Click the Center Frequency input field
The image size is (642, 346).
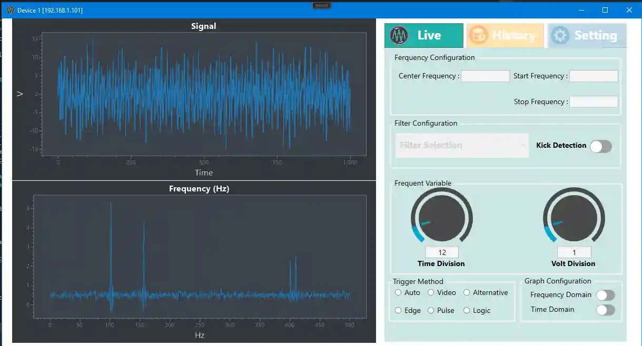click(x=485, y=76)
